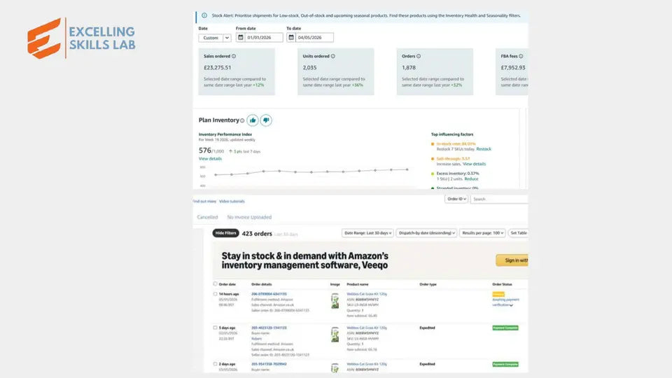Click green Payment Complete badge in 5 days ago row
This screenshot has height=378, width=672.
(x=505, y=328)
